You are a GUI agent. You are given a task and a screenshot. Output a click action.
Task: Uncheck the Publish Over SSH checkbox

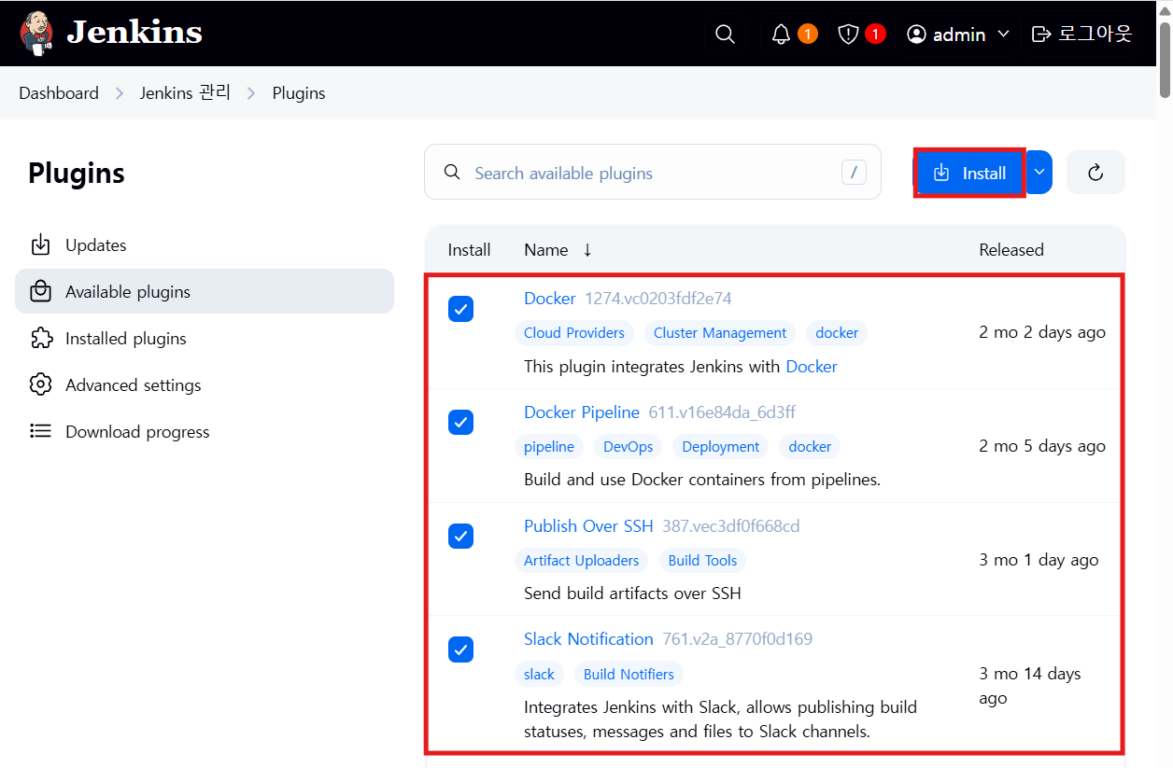tap(460, 537)
